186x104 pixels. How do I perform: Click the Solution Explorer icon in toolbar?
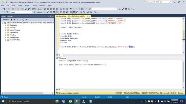click(120, 9)
